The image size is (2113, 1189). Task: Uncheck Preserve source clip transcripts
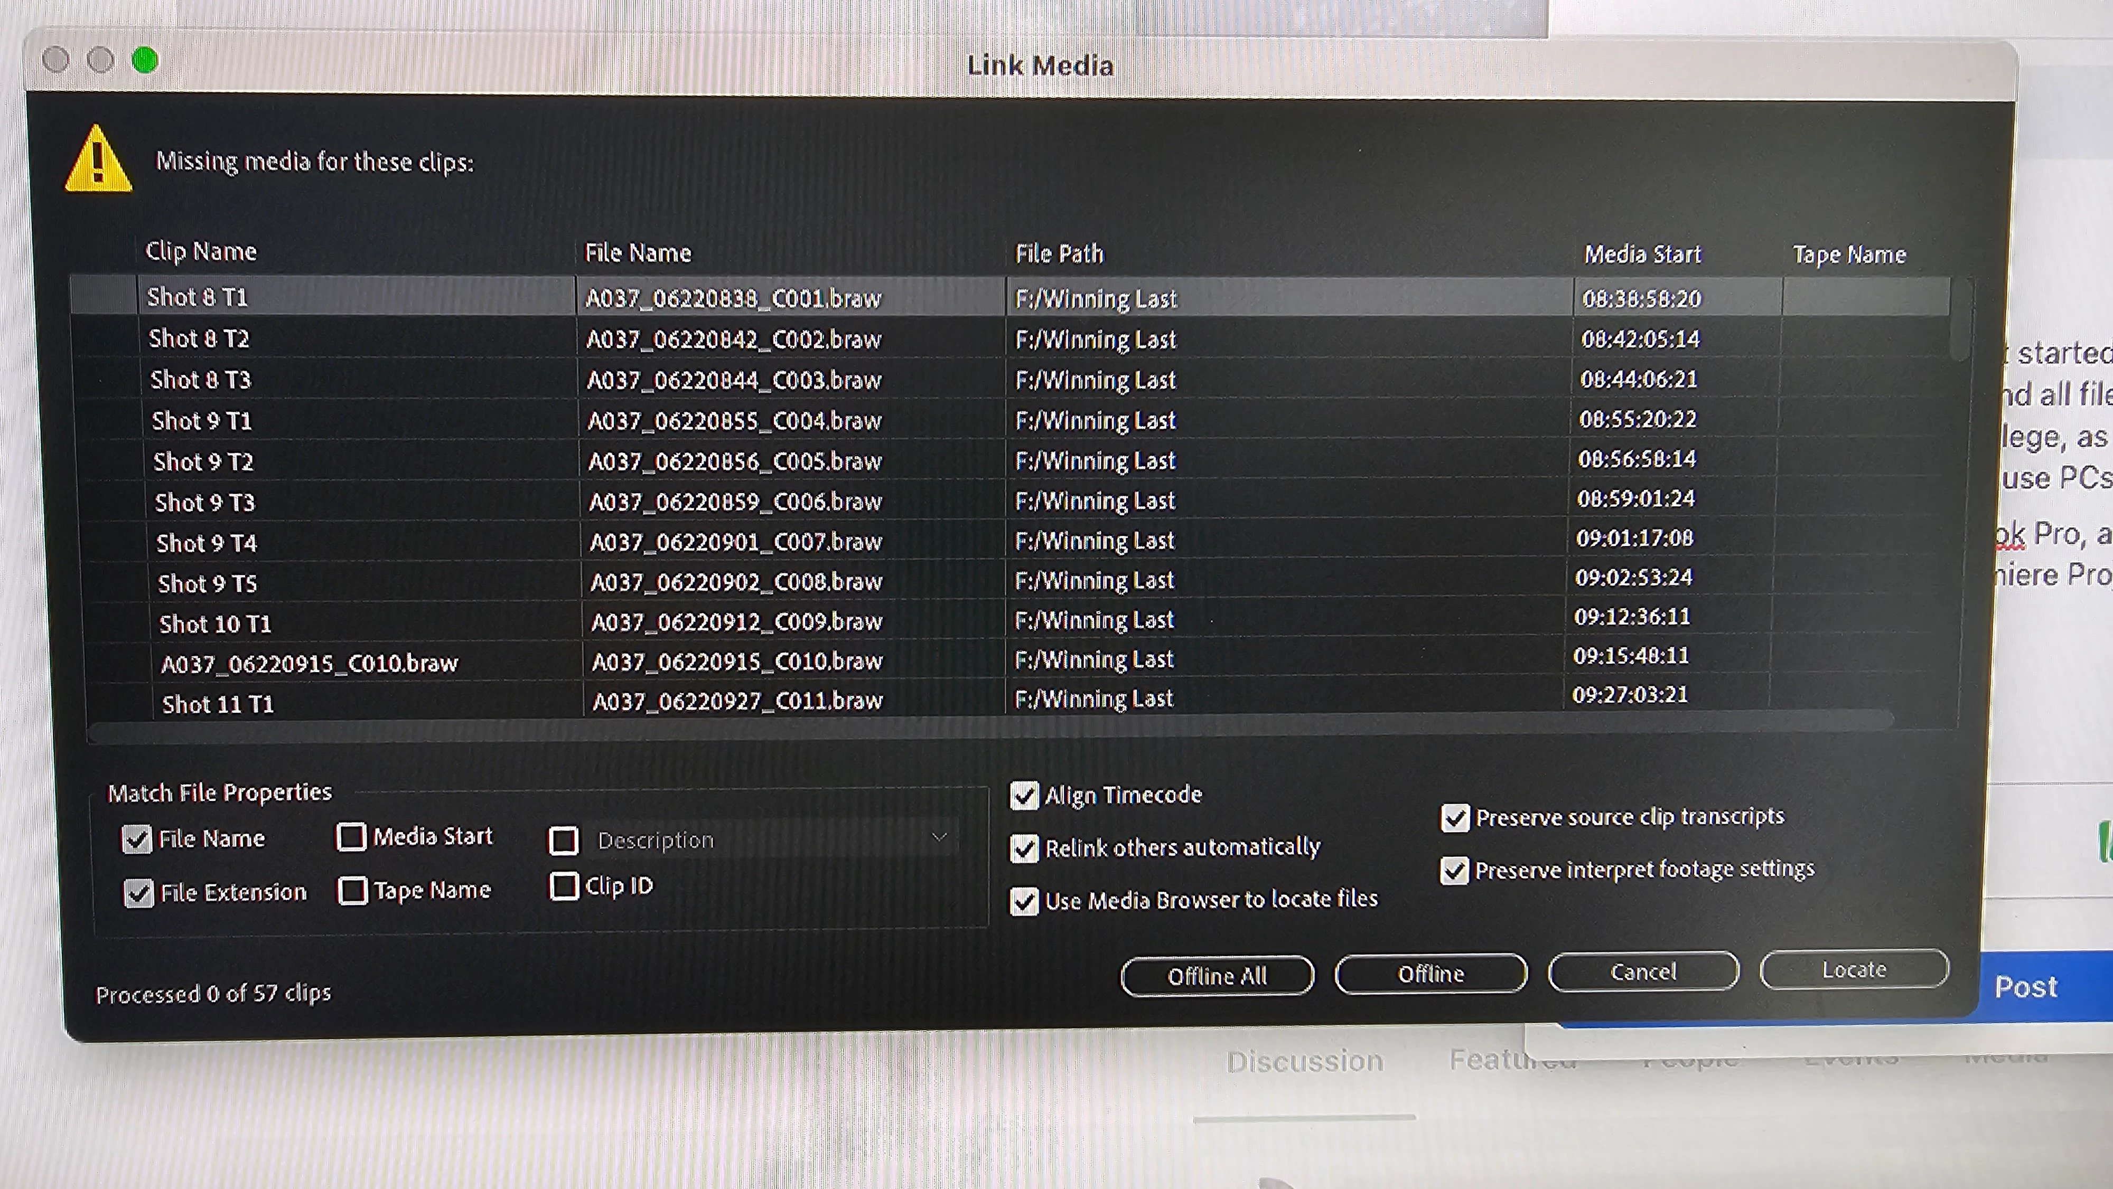pos(1455,818)
